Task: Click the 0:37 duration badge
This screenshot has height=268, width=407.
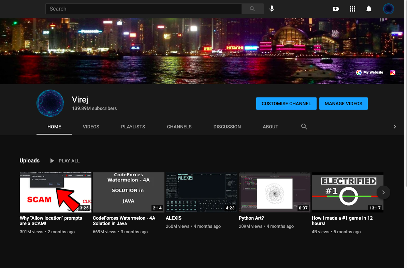Action: (x=303, y=208)
